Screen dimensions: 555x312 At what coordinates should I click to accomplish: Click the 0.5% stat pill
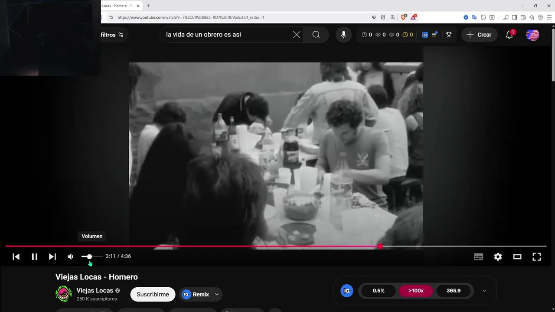pos(379,291)
